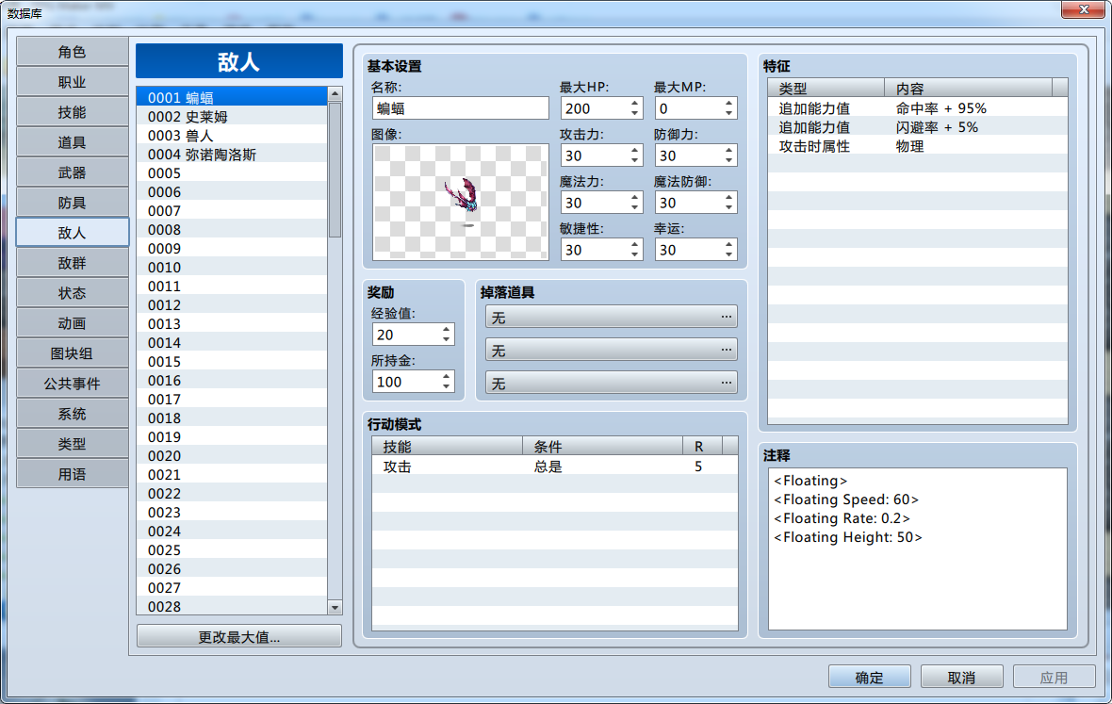Image resolution: width=1112 pixels, height=704 pixels.
Task: Select the 命中率 + 95% trait
Action: [918, 108]
